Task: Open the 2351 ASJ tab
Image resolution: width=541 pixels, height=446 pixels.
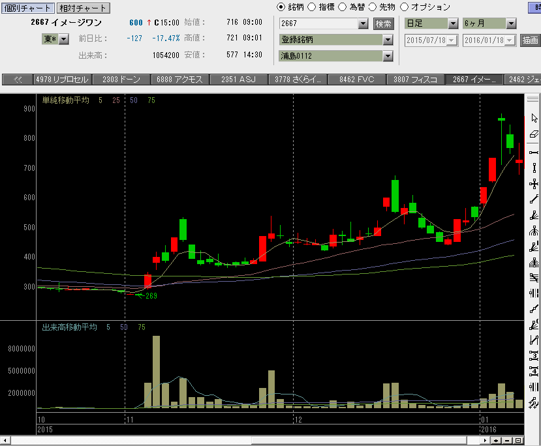Action: point(239,80)
